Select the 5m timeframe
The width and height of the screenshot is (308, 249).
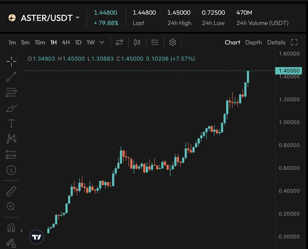click(25, 42)
